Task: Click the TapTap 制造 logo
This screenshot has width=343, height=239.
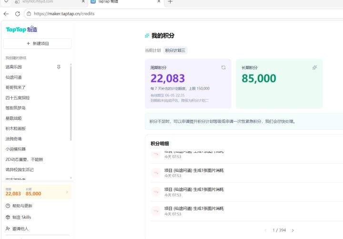Action: (21, 29)
